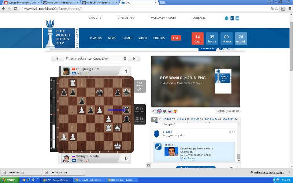Switch site language to AZ
The height and width of the screenshot is (183, 293).
point(232,18)
